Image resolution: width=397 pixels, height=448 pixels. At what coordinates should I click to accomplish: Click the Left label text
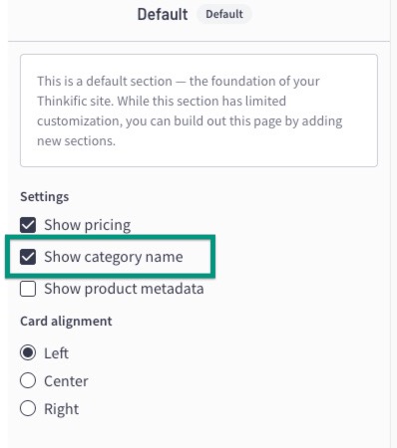(x=56, y=353)
